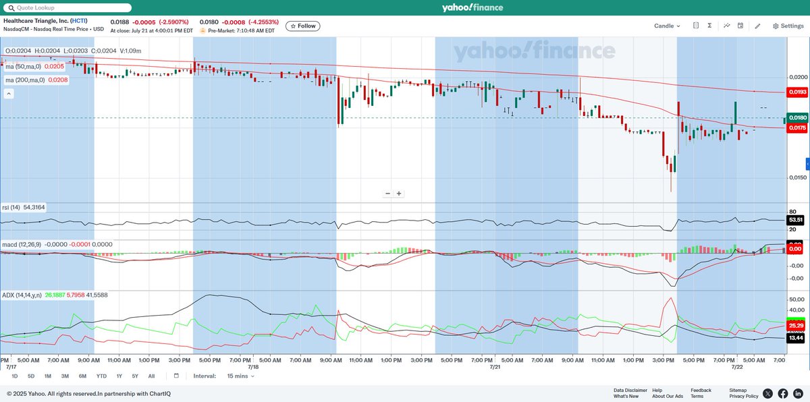This screenshot has width=810, height=402.
Task: Open the line chart comparison icon
Action: (727, 26)
